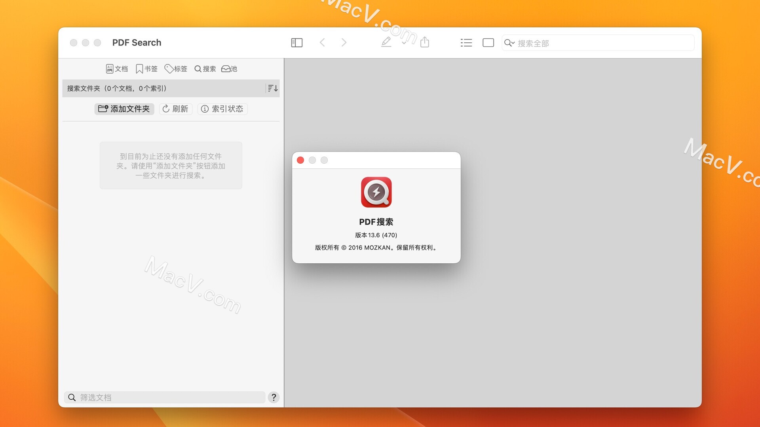Open sort order menu icon
Screen dimensions: 760x427
click(x=272, y=88)
